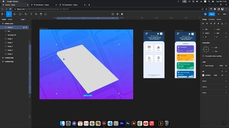Image resolution: width=229 pixels, height=128 pixels.
Task: Open Premiere Pro from the dock
Action: point(122,123)
